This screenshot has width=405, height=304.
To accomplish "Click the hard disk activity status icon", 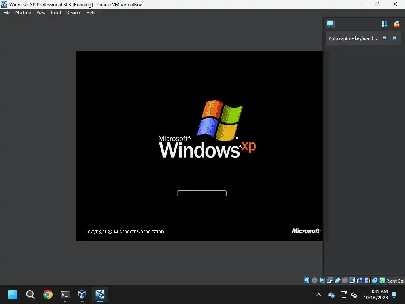I will (x=307, y=281).
